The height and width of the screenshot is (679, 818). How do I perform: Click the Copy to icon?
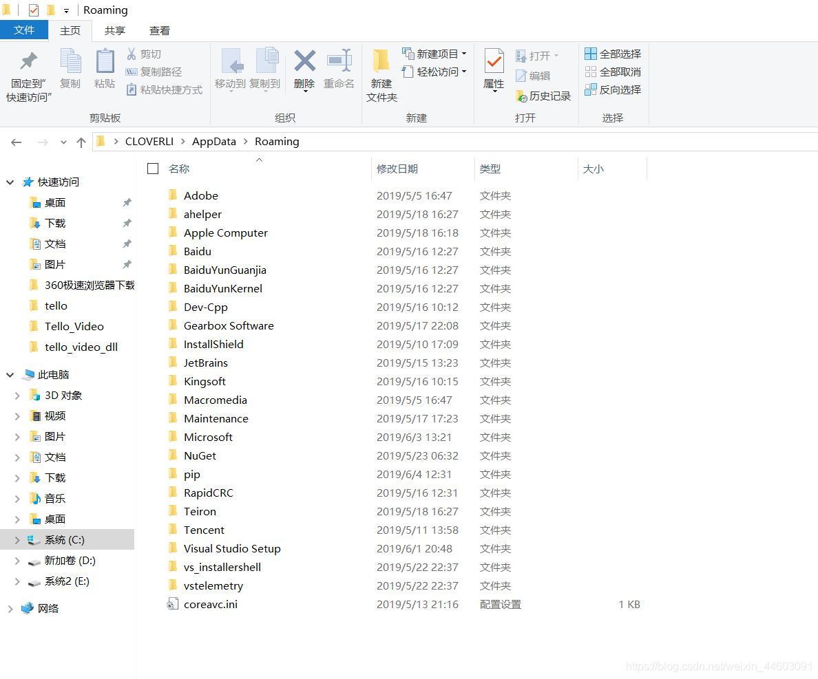266,60
